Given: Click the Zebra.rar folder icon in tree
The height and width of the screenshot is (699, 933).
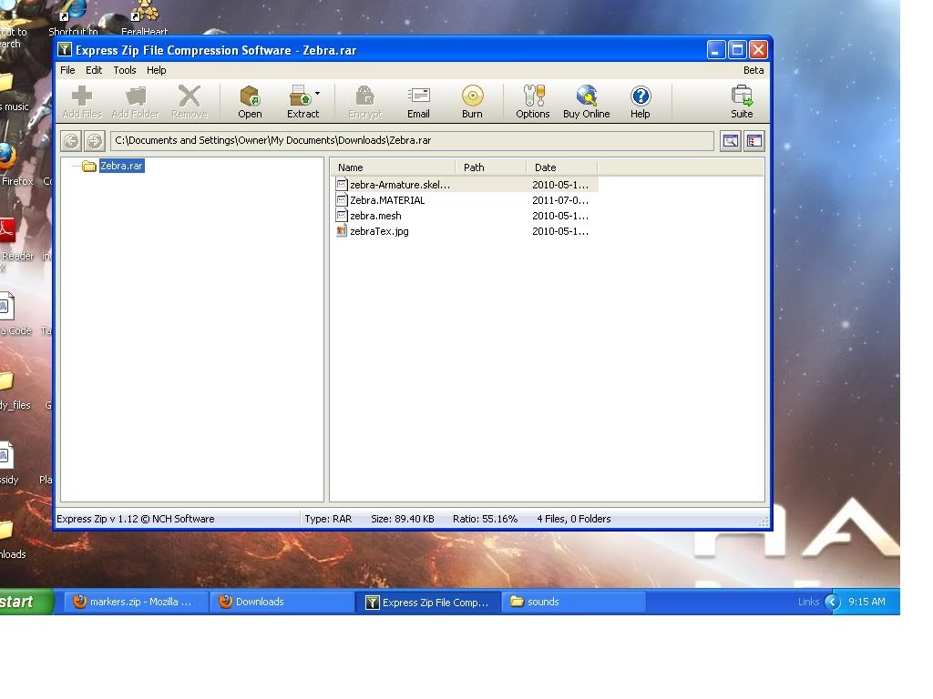Looking at the screenshot, I should click(x=89, y=166).
